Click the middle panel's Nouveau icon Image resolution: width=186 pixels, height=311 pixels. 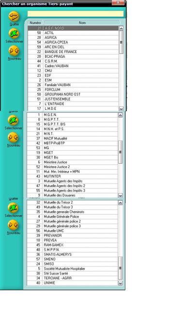[x=13, y=138]
